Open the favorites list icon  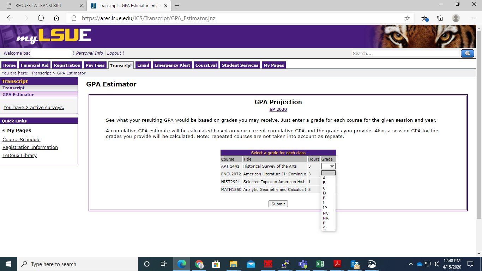point(425,18)
